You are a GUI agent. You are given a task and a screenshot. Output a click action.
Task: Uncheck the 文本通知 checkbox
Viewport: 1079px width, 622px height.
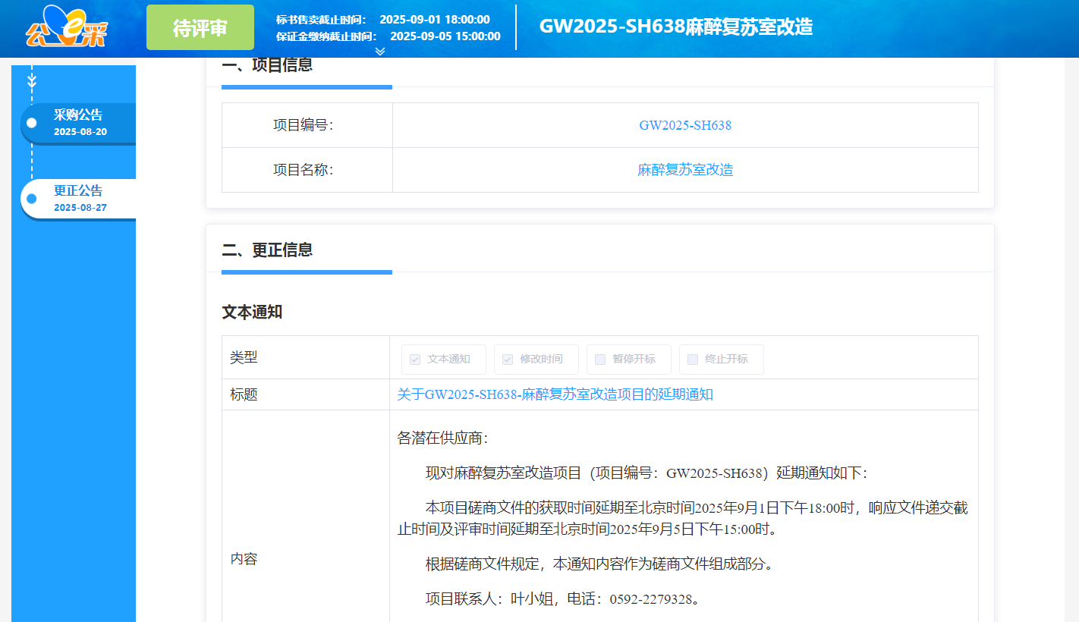[x=414, y=359]
